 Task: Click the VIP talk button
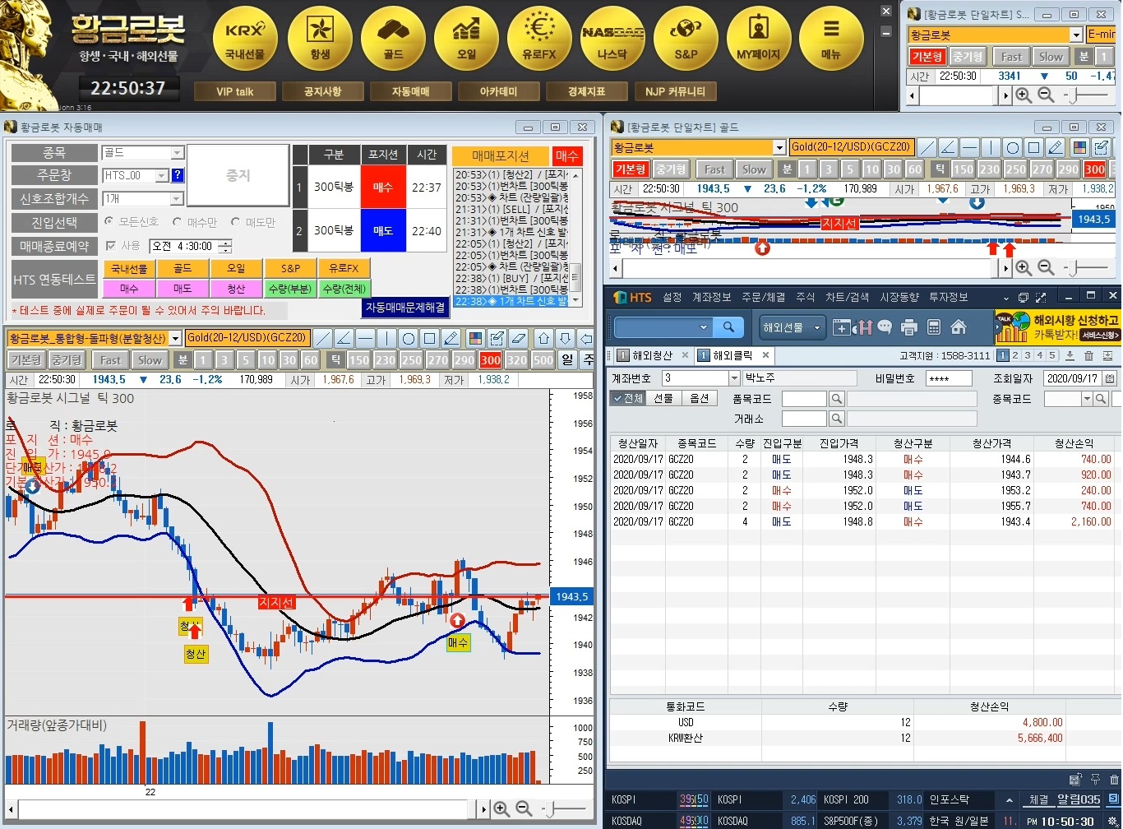(x=235, y=91)
